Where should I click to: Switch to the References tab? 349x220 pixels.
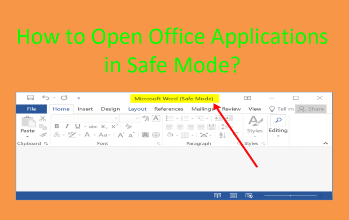point(169,109)
